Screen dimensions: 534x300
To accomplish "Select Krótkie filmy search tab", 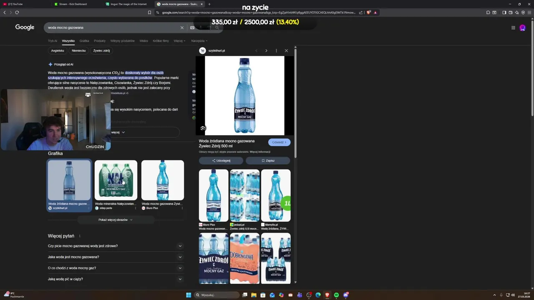I will [161, 41].
